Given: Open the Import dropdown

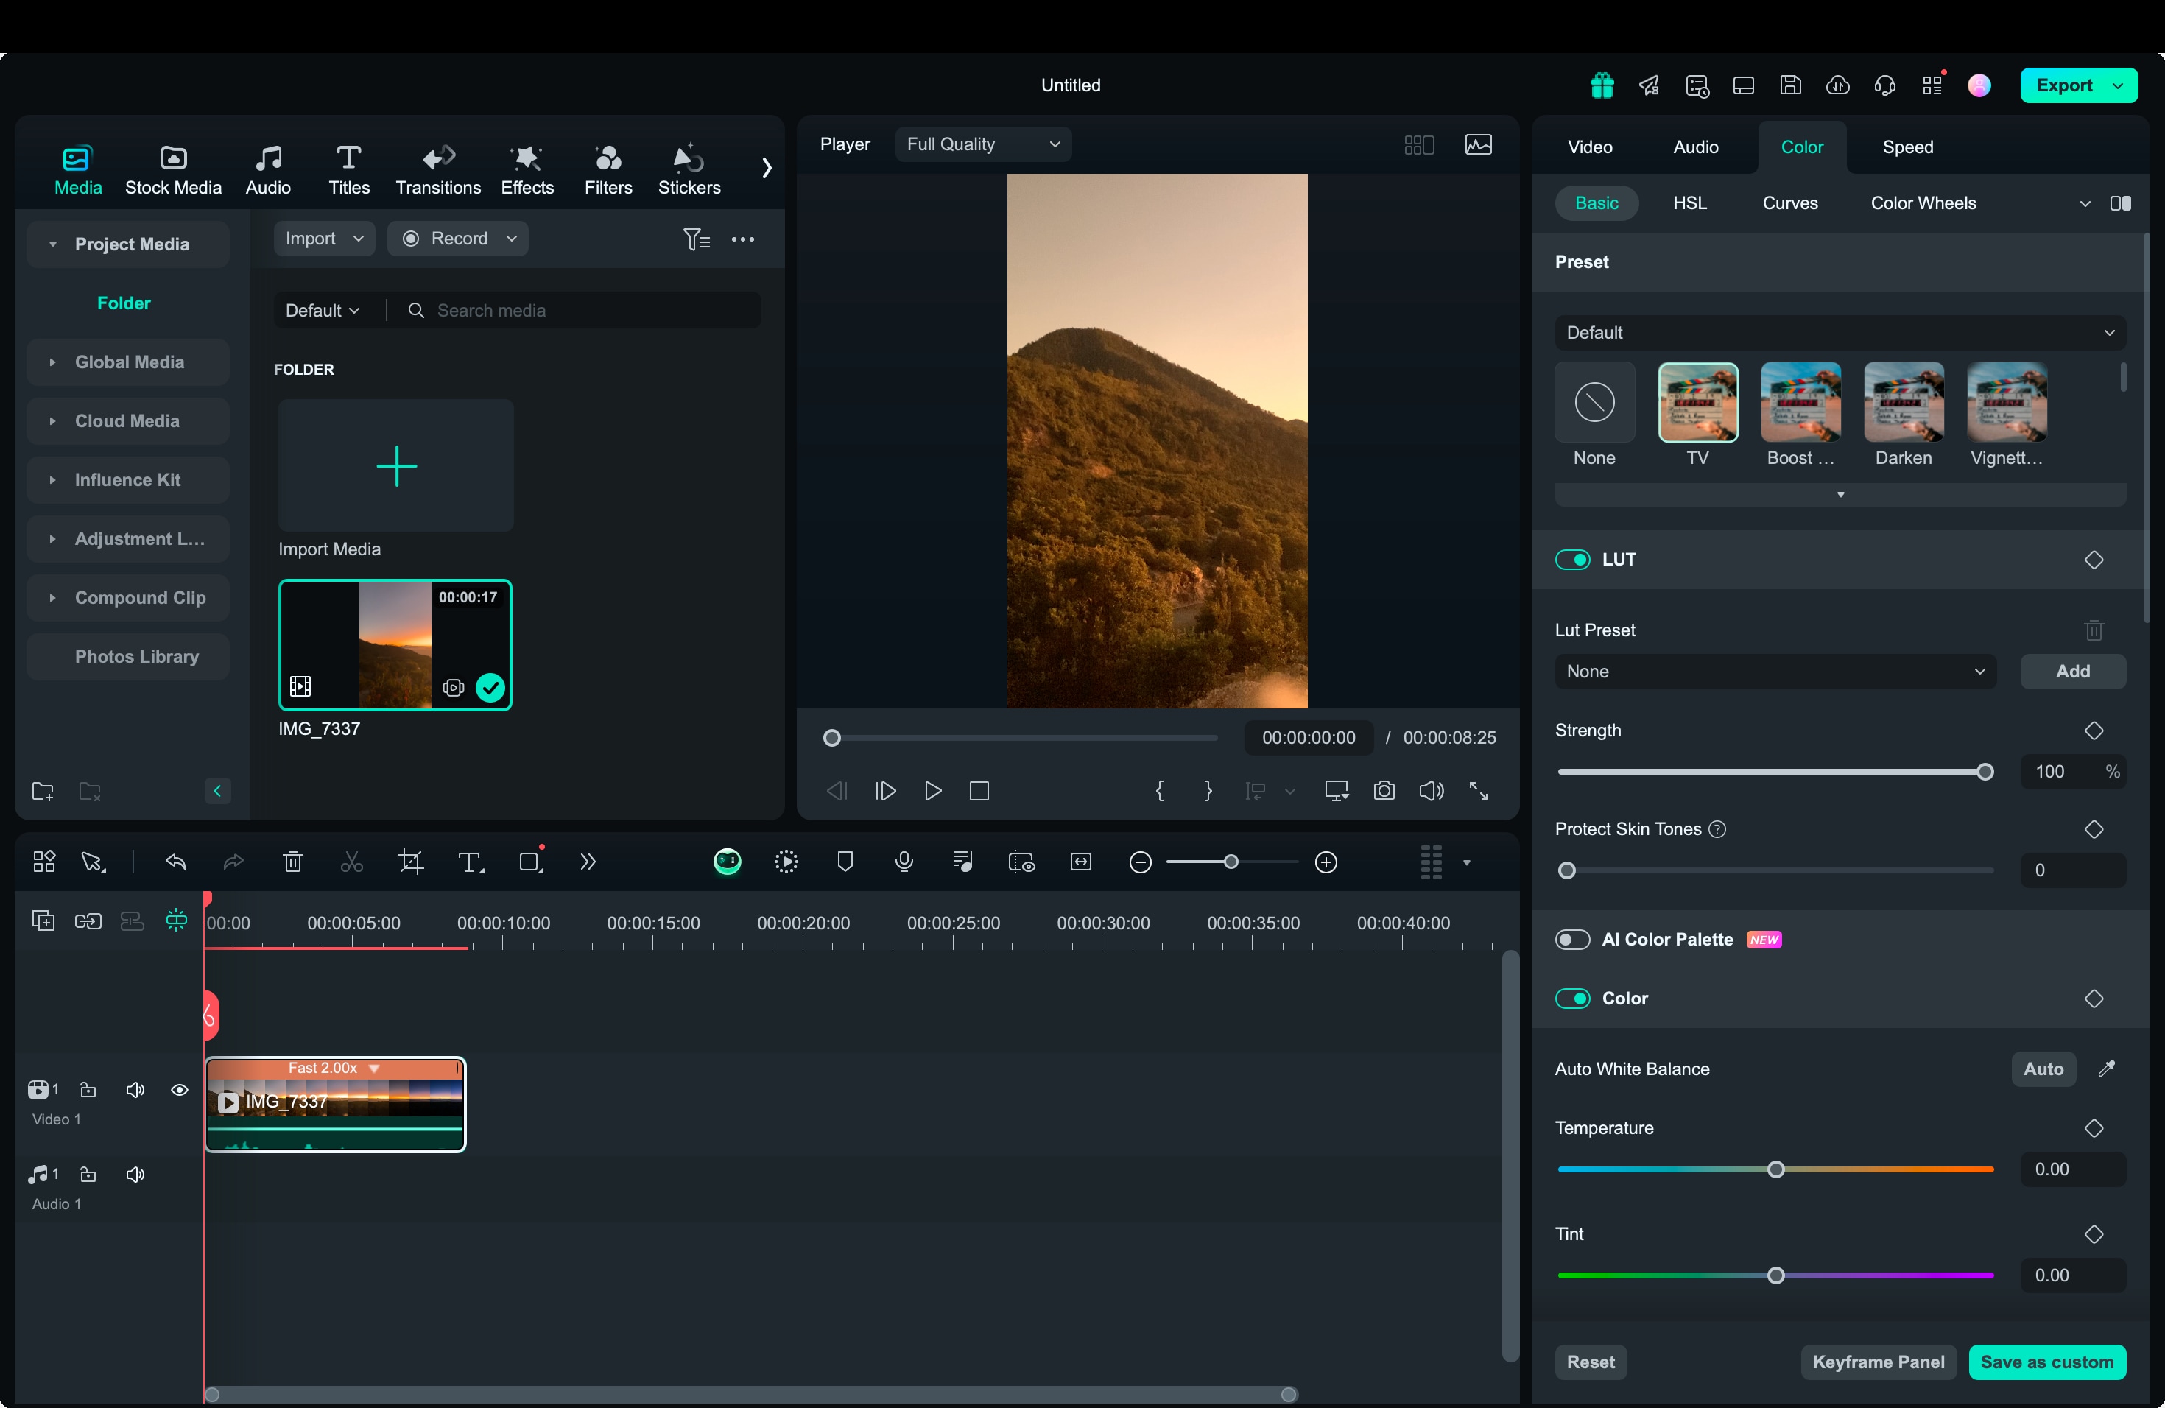Looking at the screenshot, I should coord(324,239).
